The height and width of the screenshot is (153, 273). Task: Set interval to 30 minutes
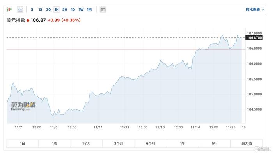pyautogui.click(x=48, y=9)
